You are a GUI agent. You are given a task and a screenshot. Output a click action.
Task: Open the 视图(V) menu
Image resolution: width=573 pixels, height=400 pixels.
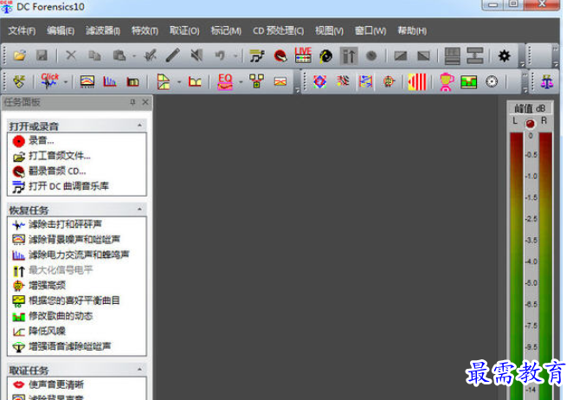329,30
